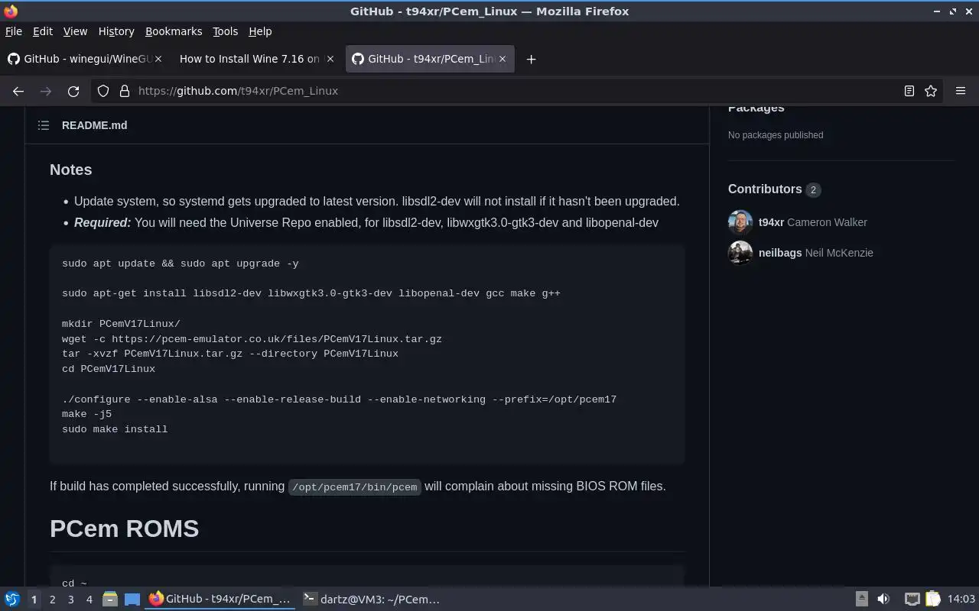The height and width of the screenshot is (611, 979).
Task: Open t94xr Cameron Walker contributor profile
Action: click(x=812, y=222)
